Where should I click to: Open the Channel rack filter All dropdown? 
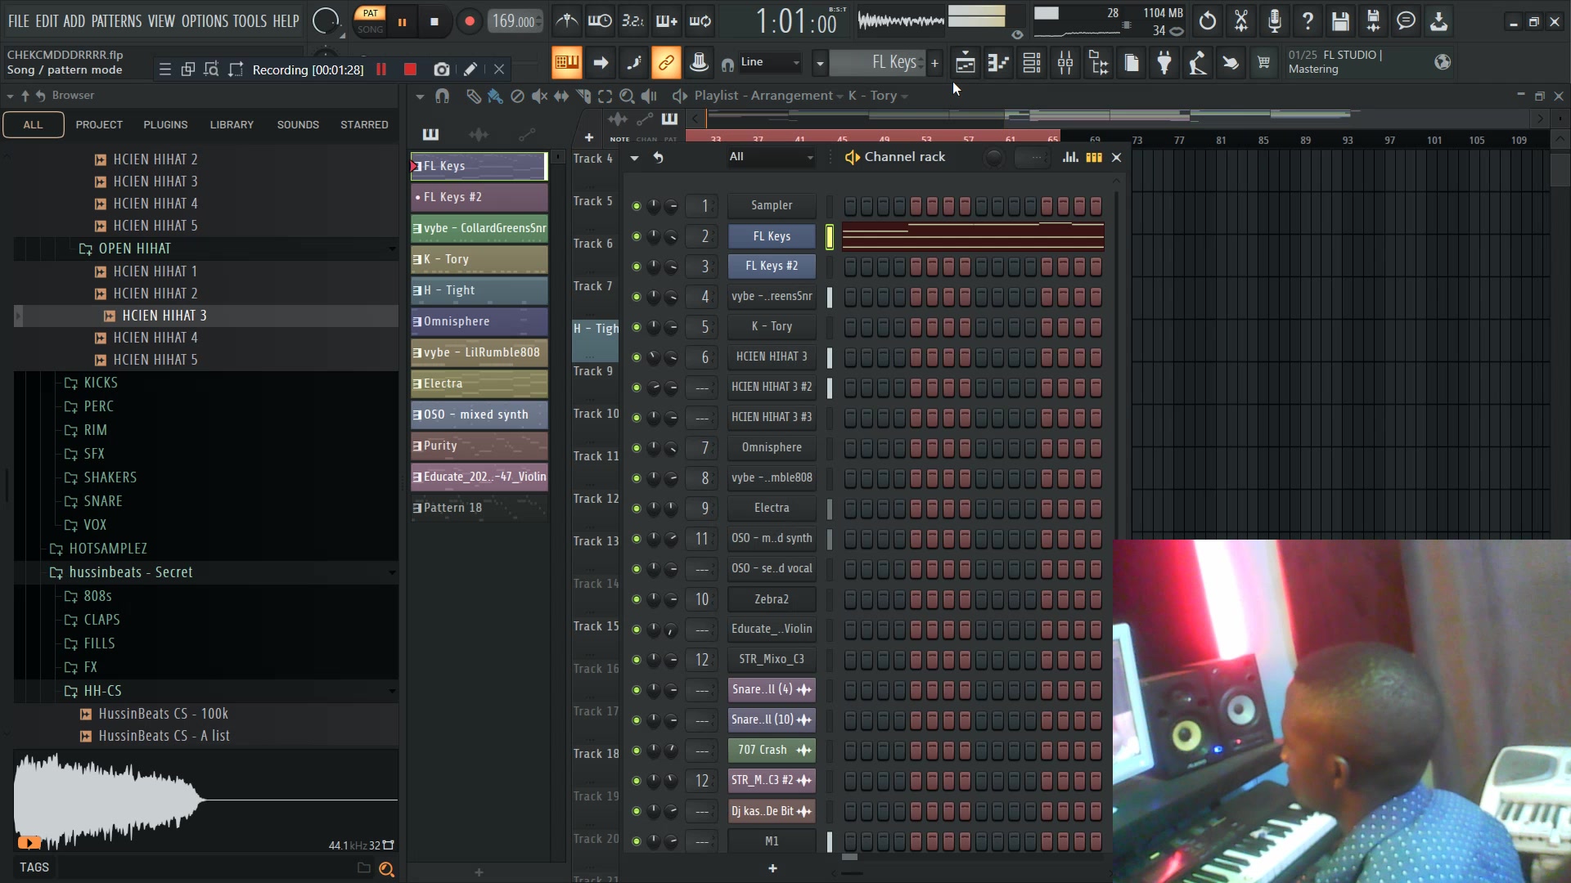pyautogui.click(x=772, y=157)
